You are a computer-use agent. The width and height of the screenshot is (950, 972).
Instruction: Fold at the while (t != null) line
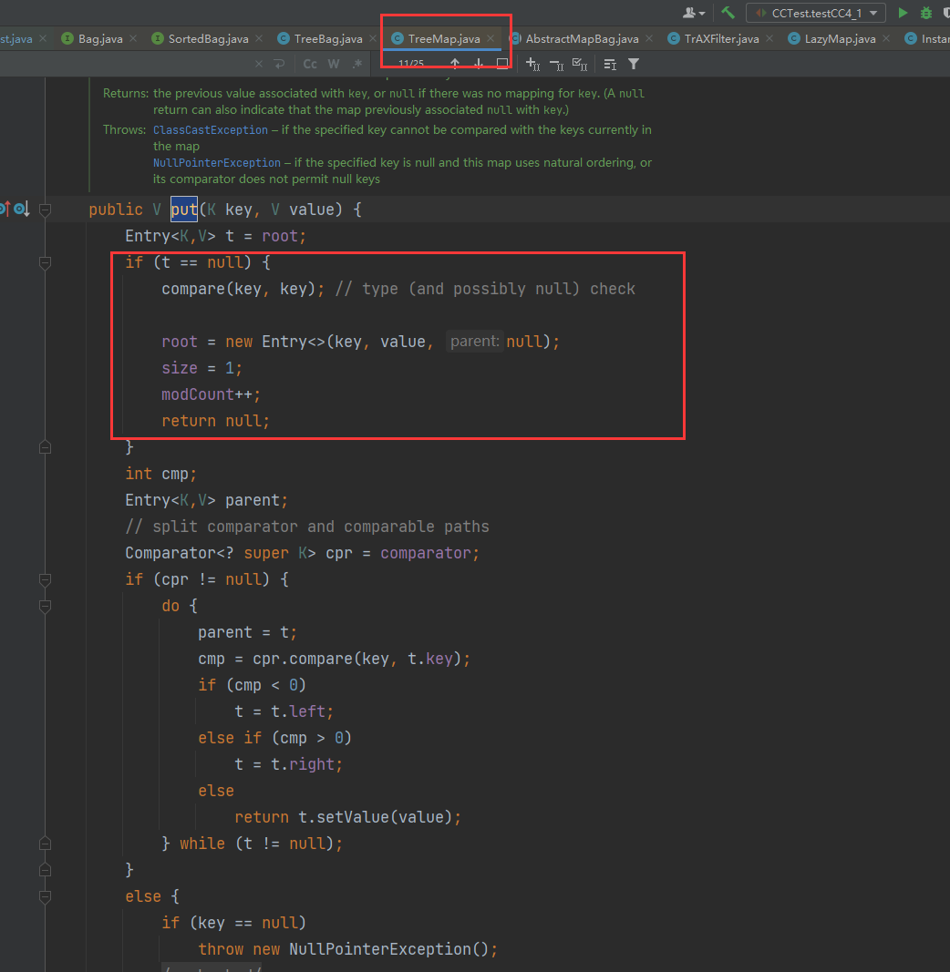tap(45, 844)
